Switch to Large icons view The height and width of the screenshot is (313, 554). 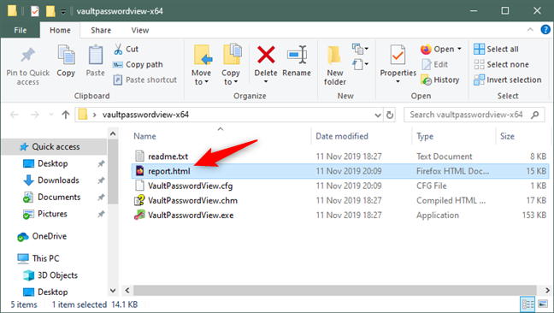click(543, 304)
